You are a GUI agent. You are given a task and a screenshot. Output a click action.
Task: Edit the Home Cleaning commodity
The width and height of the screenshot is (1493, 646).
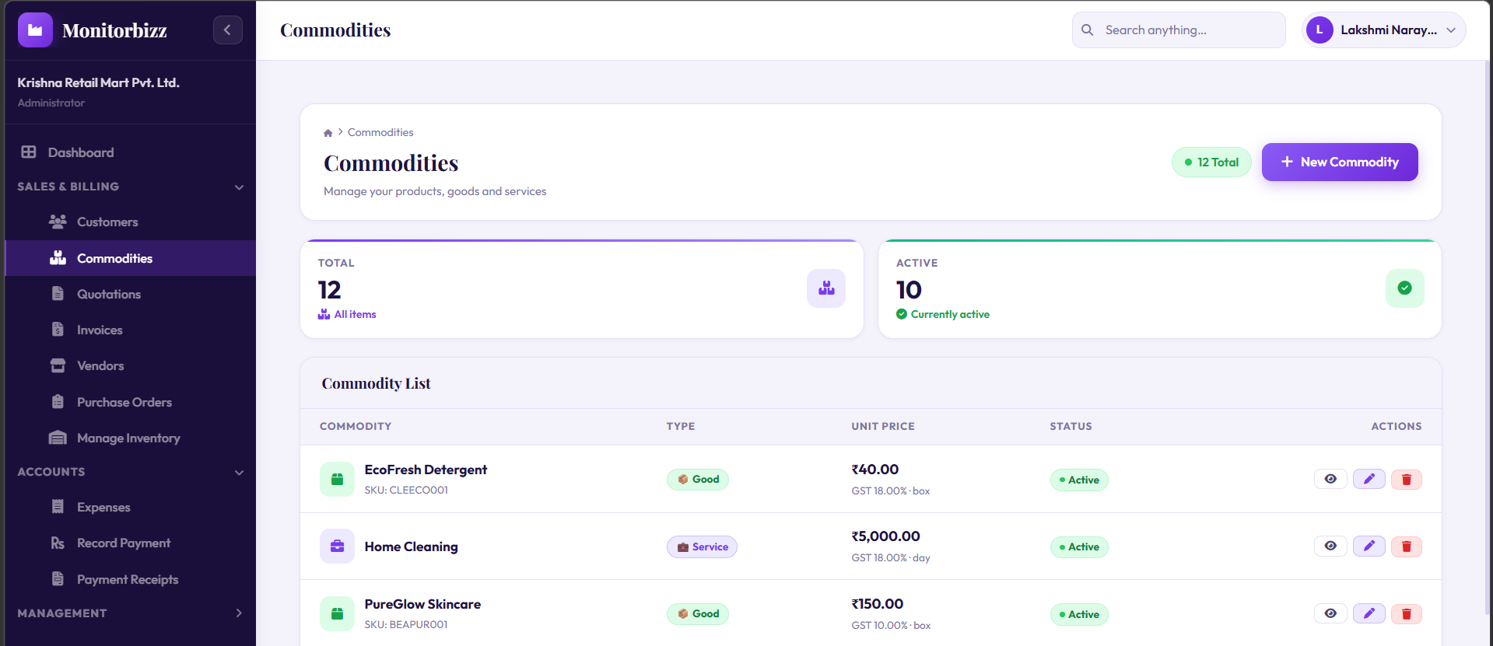click(1369, 546)
